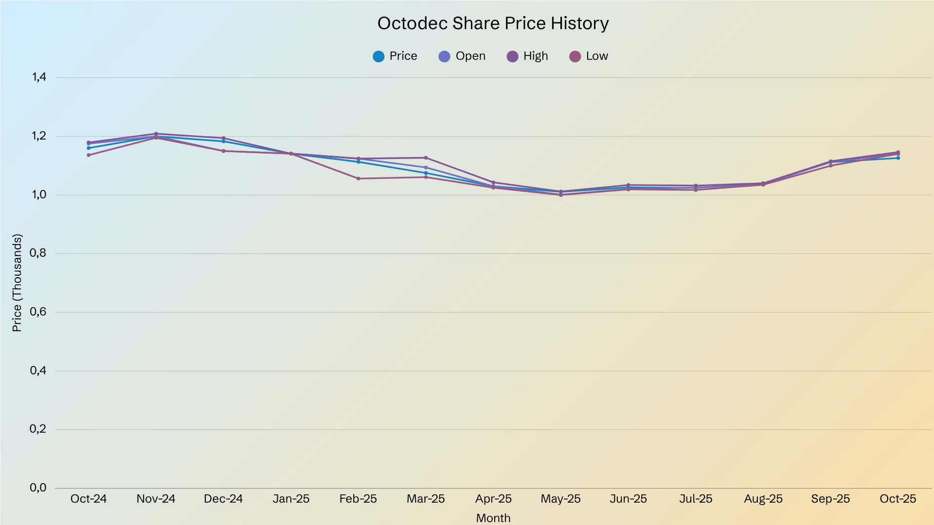Toggle the Price series legend label
Screen dimensions: 934x525
coord(403,56)
